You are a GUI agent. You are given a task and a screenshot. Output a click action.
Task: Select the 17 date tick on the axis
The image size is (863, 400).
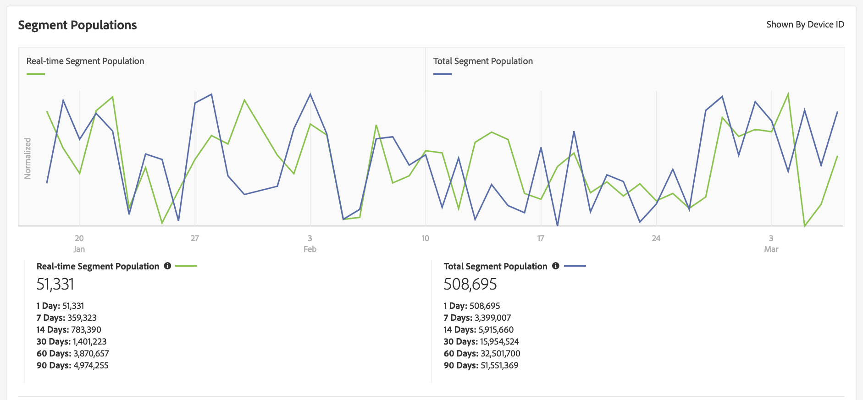pos(541,238)
